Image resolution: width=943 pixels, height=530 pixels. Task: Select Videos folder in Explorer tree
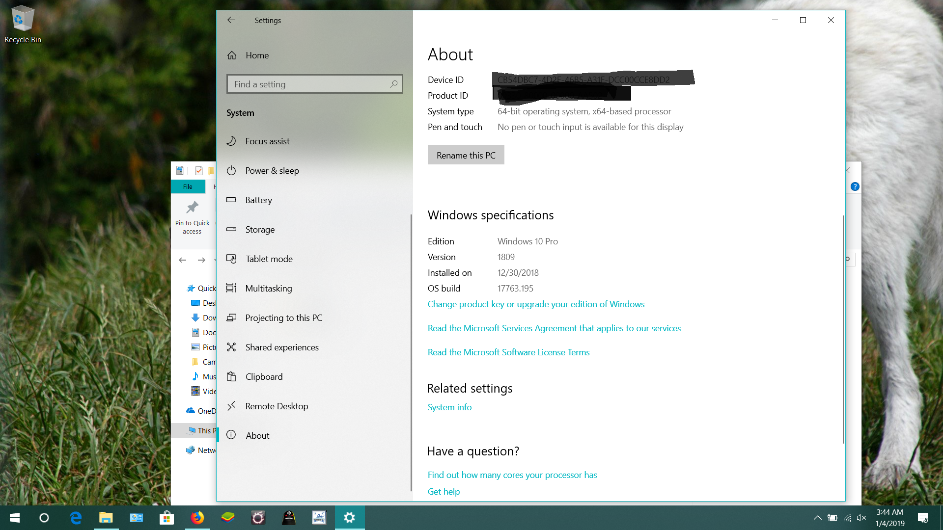pos(203,392)
